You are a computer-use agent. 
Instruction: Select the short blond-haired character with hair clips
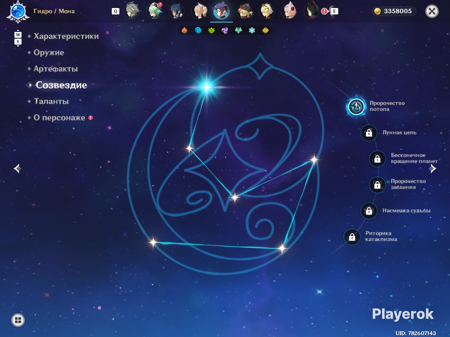pyautogui.click(x=266, y=11)
